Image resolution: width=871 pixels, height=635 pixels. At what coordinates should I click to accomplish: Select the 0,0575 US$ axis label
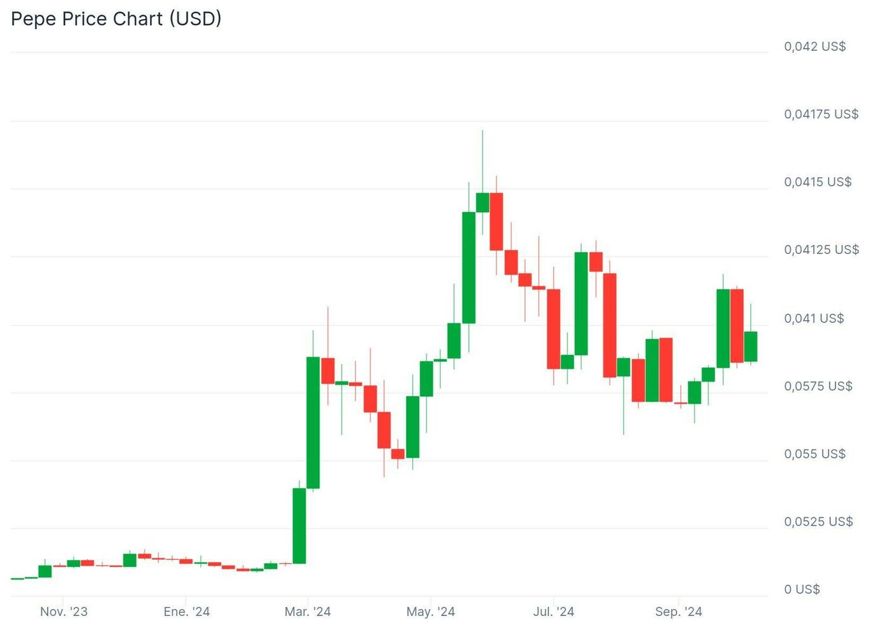pyautogui.click(x=818, y=386)
